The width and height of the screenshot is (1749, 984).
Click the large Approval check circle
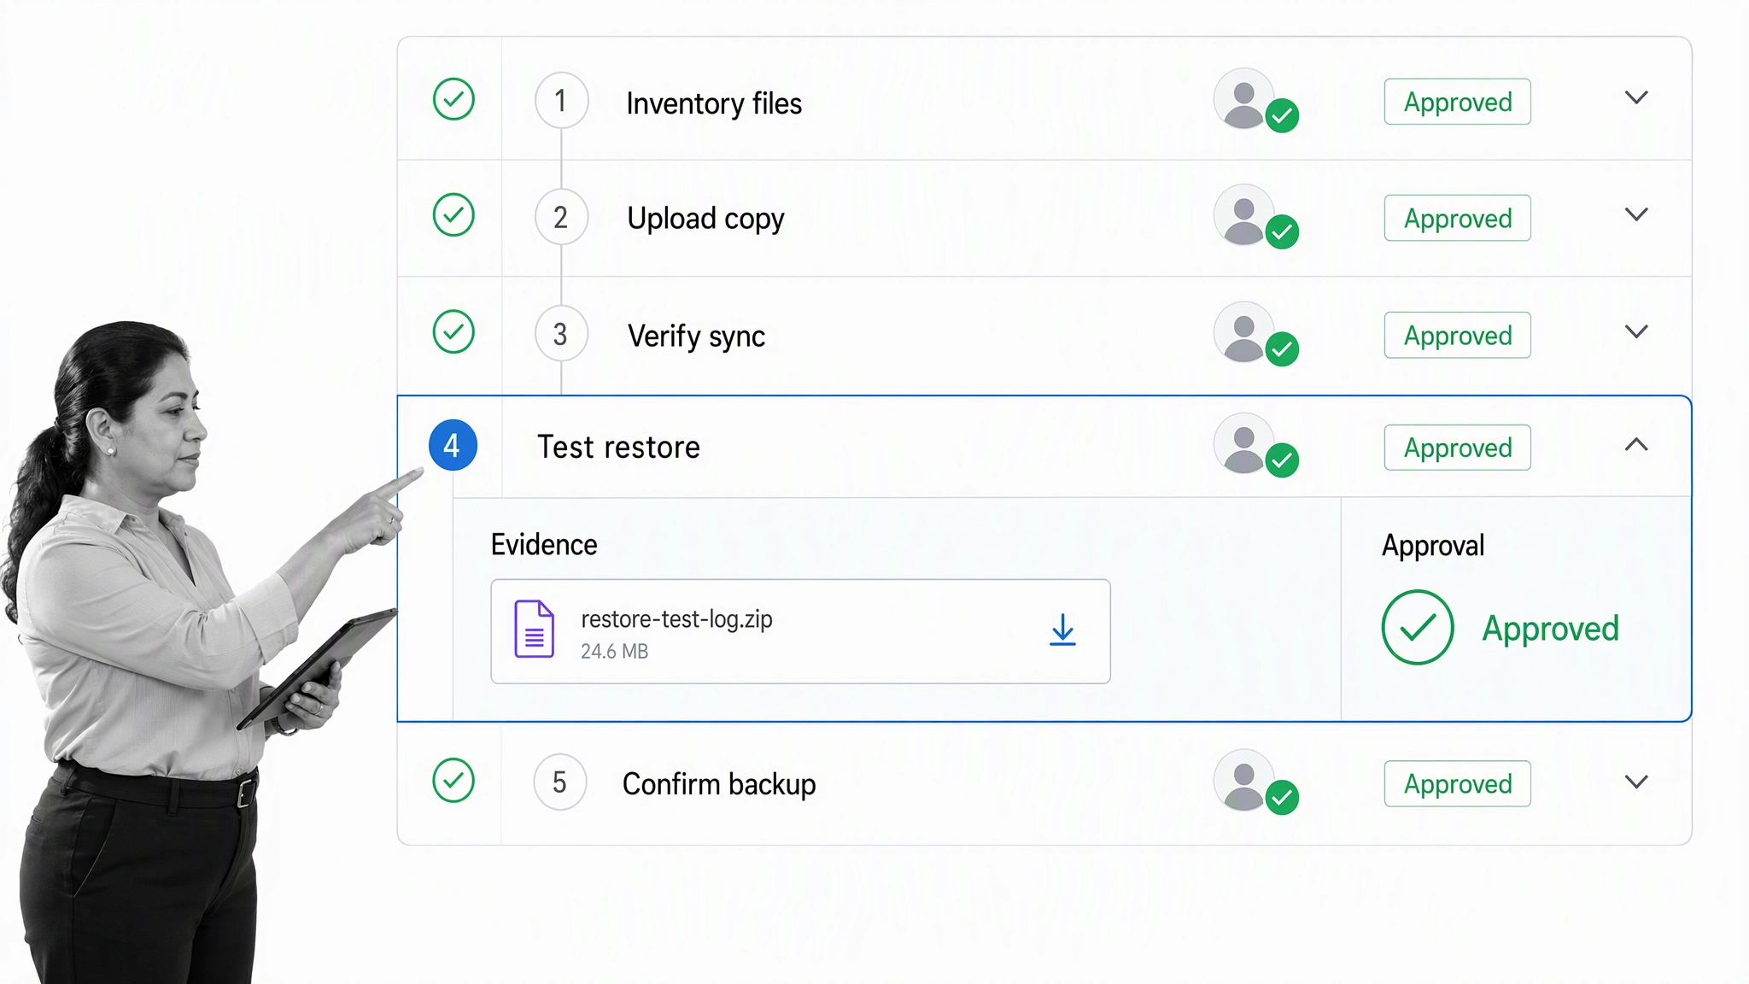pyautogui.click(x=1418, y=627)
